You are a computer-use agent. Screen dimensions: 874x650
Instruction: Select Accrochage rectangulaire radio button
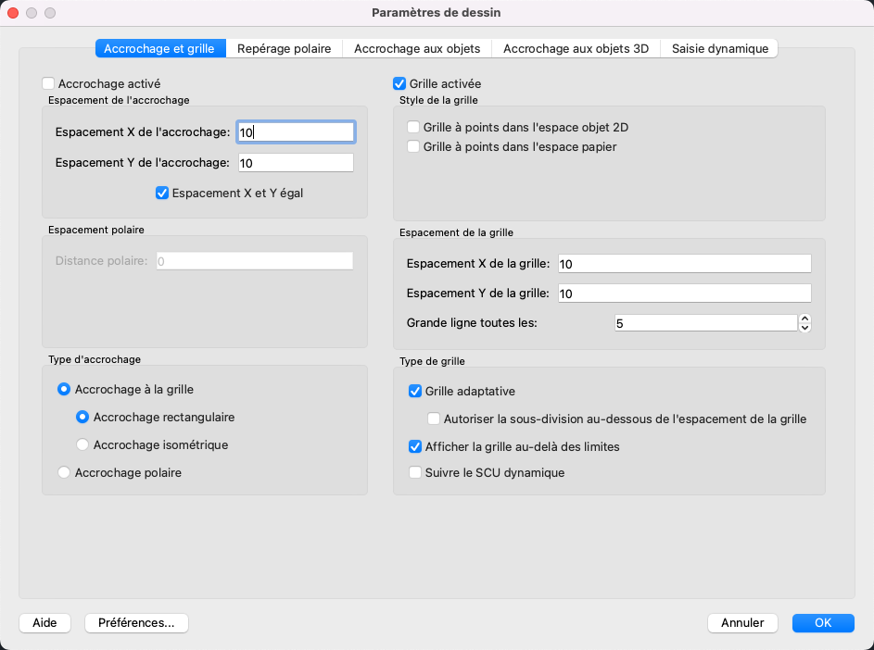[82, 417]
